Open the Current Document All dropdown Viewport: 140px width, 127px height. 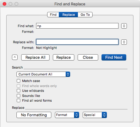[x=43, y=74]
